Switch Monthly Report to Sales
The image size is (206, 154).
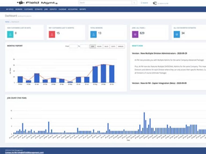106,47
